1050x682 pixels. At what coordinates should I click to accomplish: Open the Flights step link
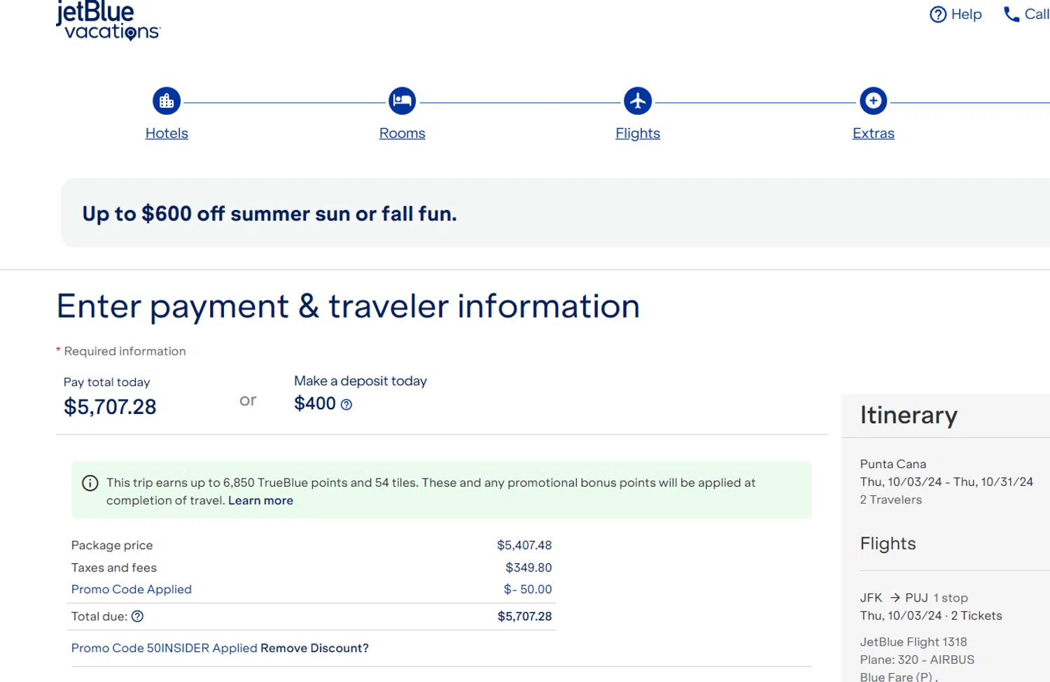point(638,133)
